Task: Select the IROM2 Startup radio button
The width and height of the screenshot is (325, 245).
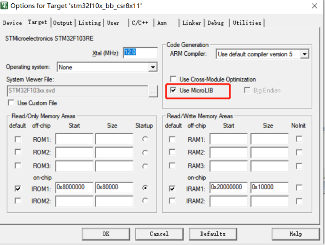Action: pyautogui.click(x=145, y=200)
